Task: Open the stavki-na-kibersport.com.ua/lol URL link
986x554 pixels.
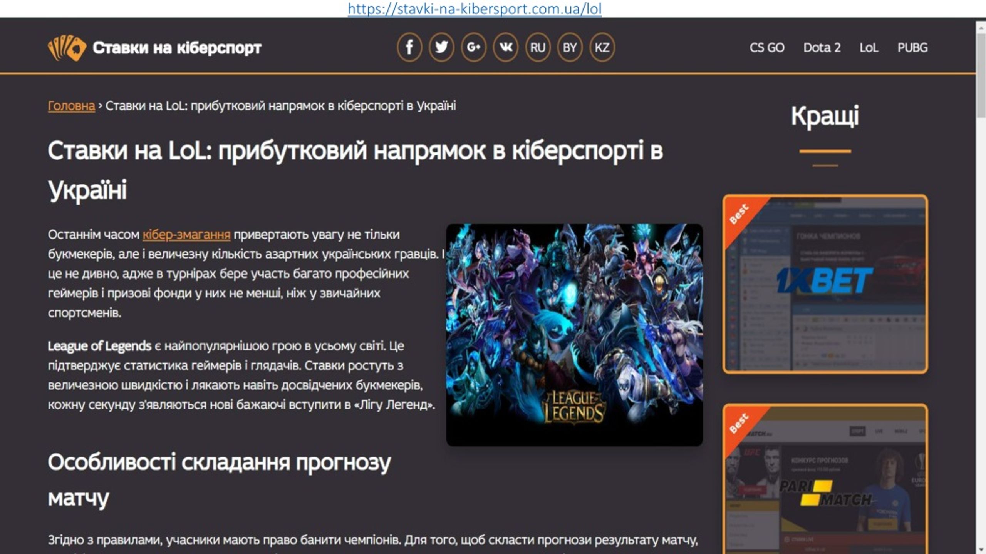Action: click(475, 8)
